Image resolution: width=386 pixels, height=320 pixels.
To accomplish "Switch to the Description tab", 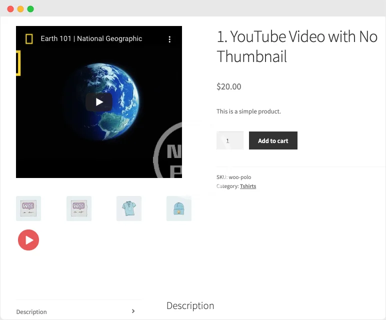I will (x=31, y=311).
